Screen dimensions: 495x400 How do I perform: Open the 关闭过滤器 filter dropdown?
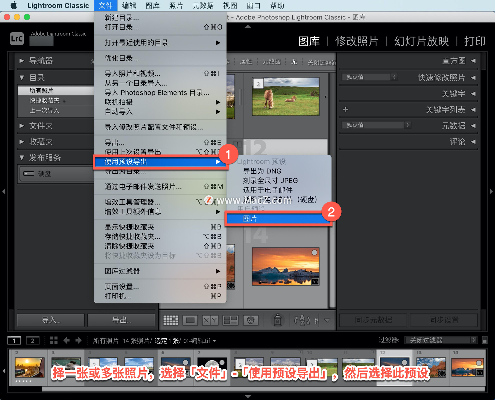point(441,340)
